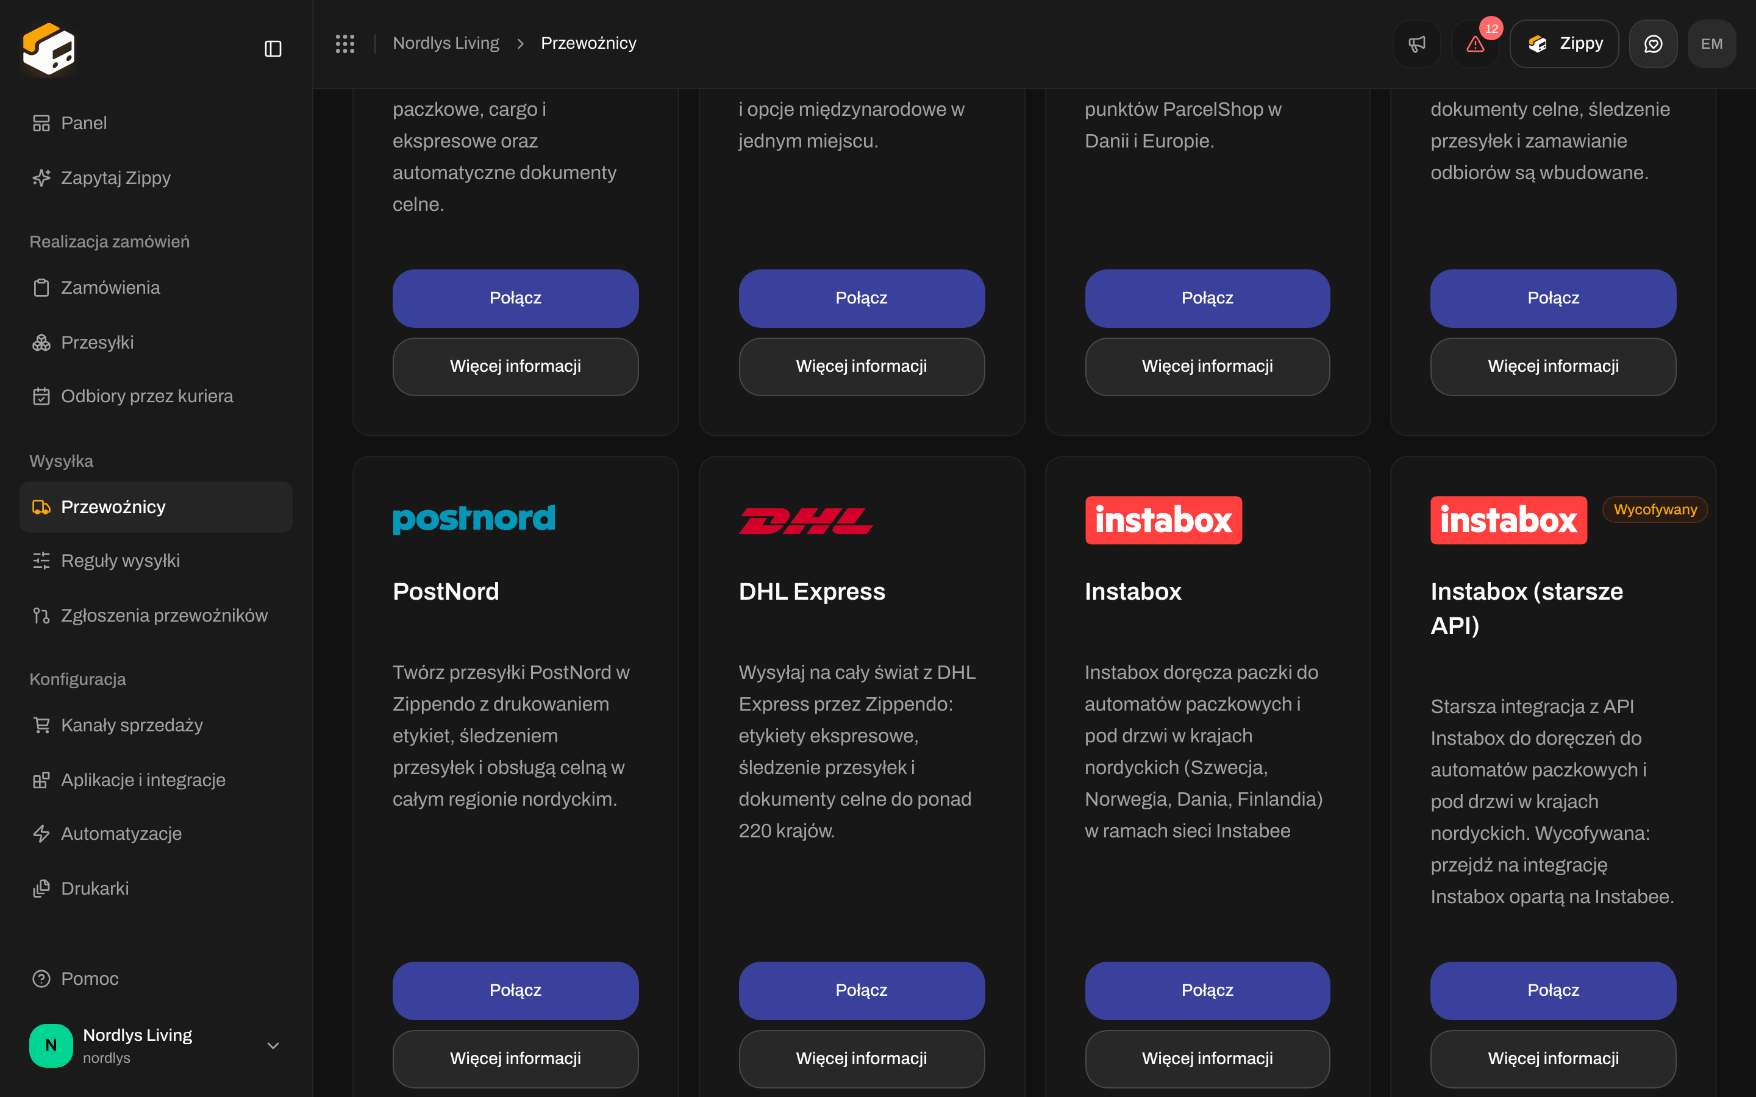Click Więcej informacji under DHL Express
The width and height of the screenshot is (1756, 1097).
[x=862, y=1059]
